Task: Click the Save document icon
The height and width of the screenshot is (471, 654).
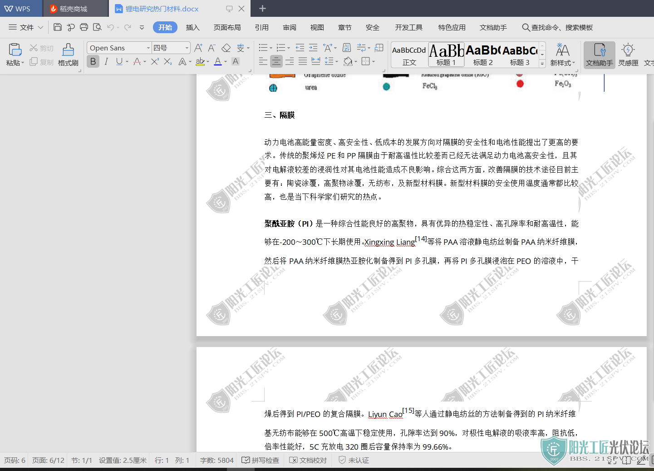Action: pos(58,27)
